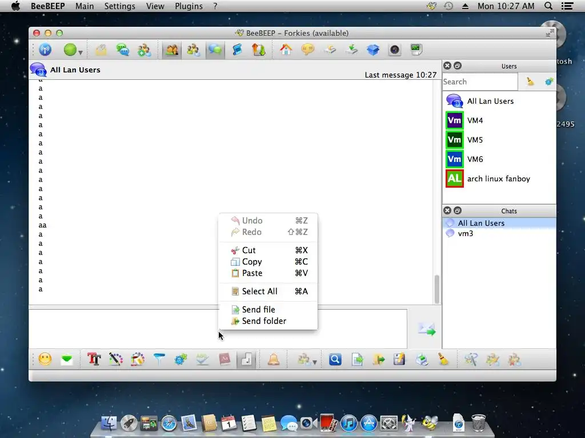
Task: Choose Paste in the context menu
Action: 269,273
